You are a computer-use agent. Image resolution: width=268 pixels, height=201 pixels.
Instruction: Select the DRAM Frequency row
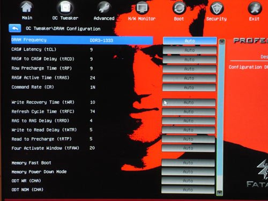82,40
